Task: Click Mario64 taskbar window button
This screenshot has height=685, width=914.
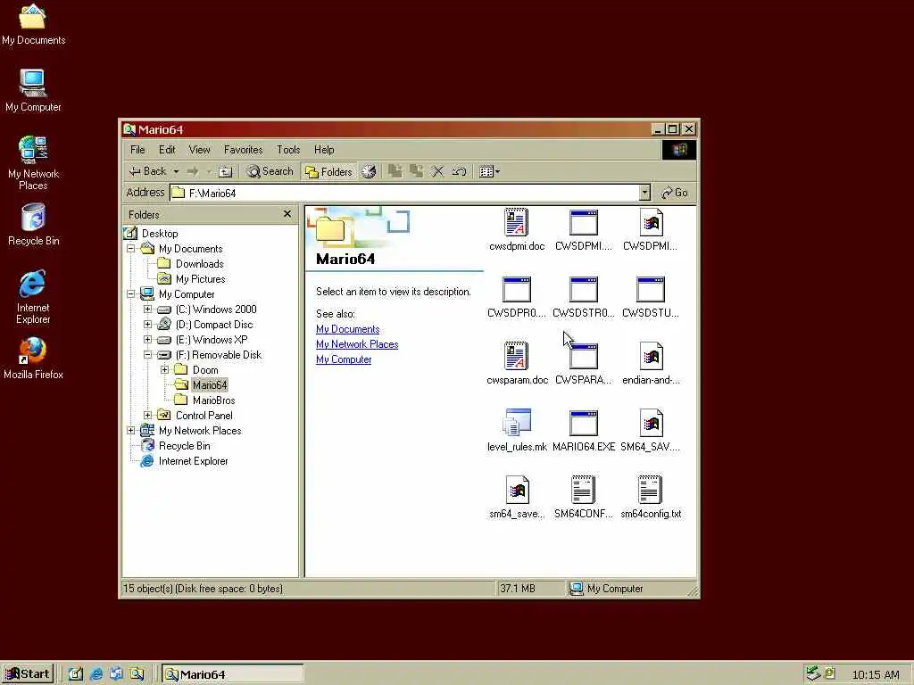Action: (x=232, y=674)
